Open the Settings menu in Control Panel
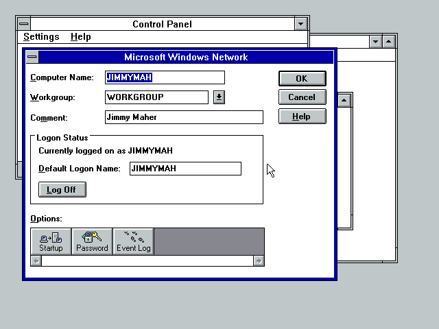The width and height of the screenshot is (439, 329). 41,36
